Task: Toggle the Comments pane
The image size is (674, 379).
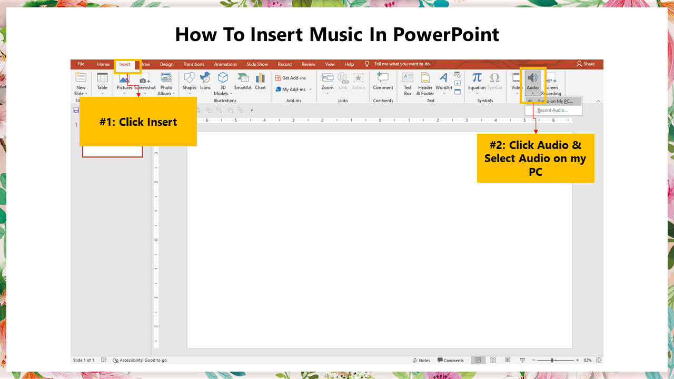Action: 451,361
